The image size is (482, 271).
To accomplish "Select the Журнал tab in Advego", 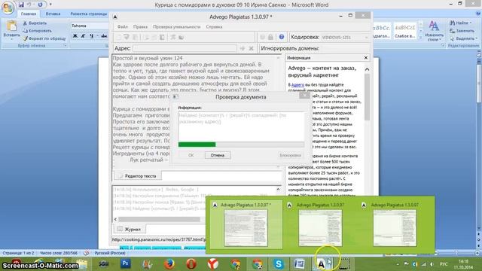I will pyautogui.click(x=130, y=229).
